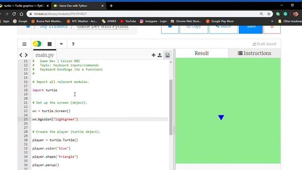302x170 pixels.
Task: Close the Game Dev with Python tab
Action: click(102, 6)
